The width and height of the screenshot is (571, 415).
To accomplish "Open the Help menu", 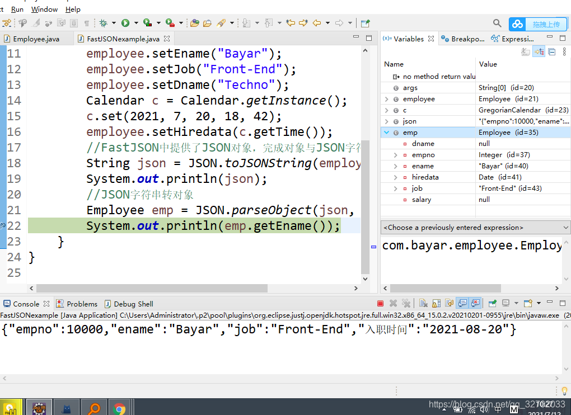I will (73, 9).
